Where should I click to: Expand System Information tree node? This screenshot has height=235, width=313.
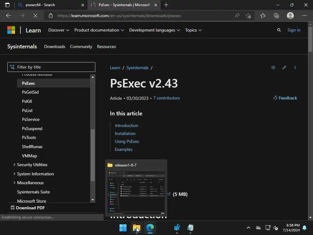[14, 174]
